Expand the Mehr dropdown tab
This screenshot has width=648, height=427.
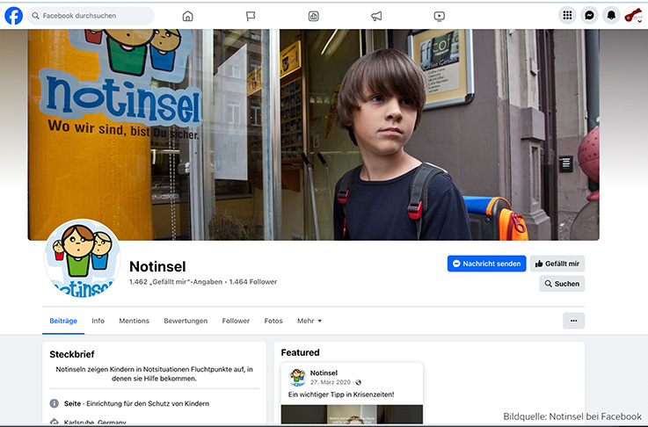(x=309, y=321)
